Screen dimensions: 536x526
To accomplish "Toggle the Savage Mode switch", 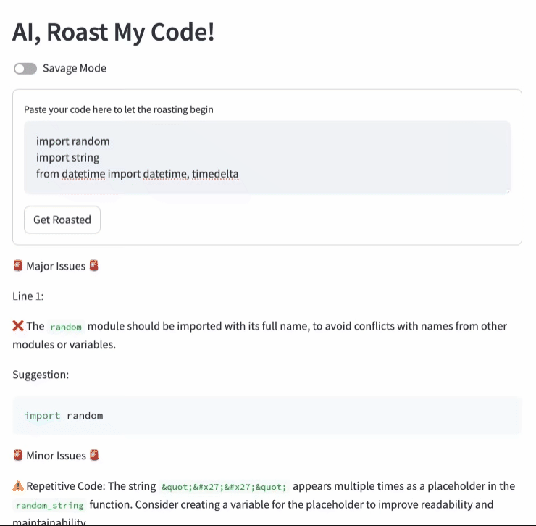I will tap(25, 69).
